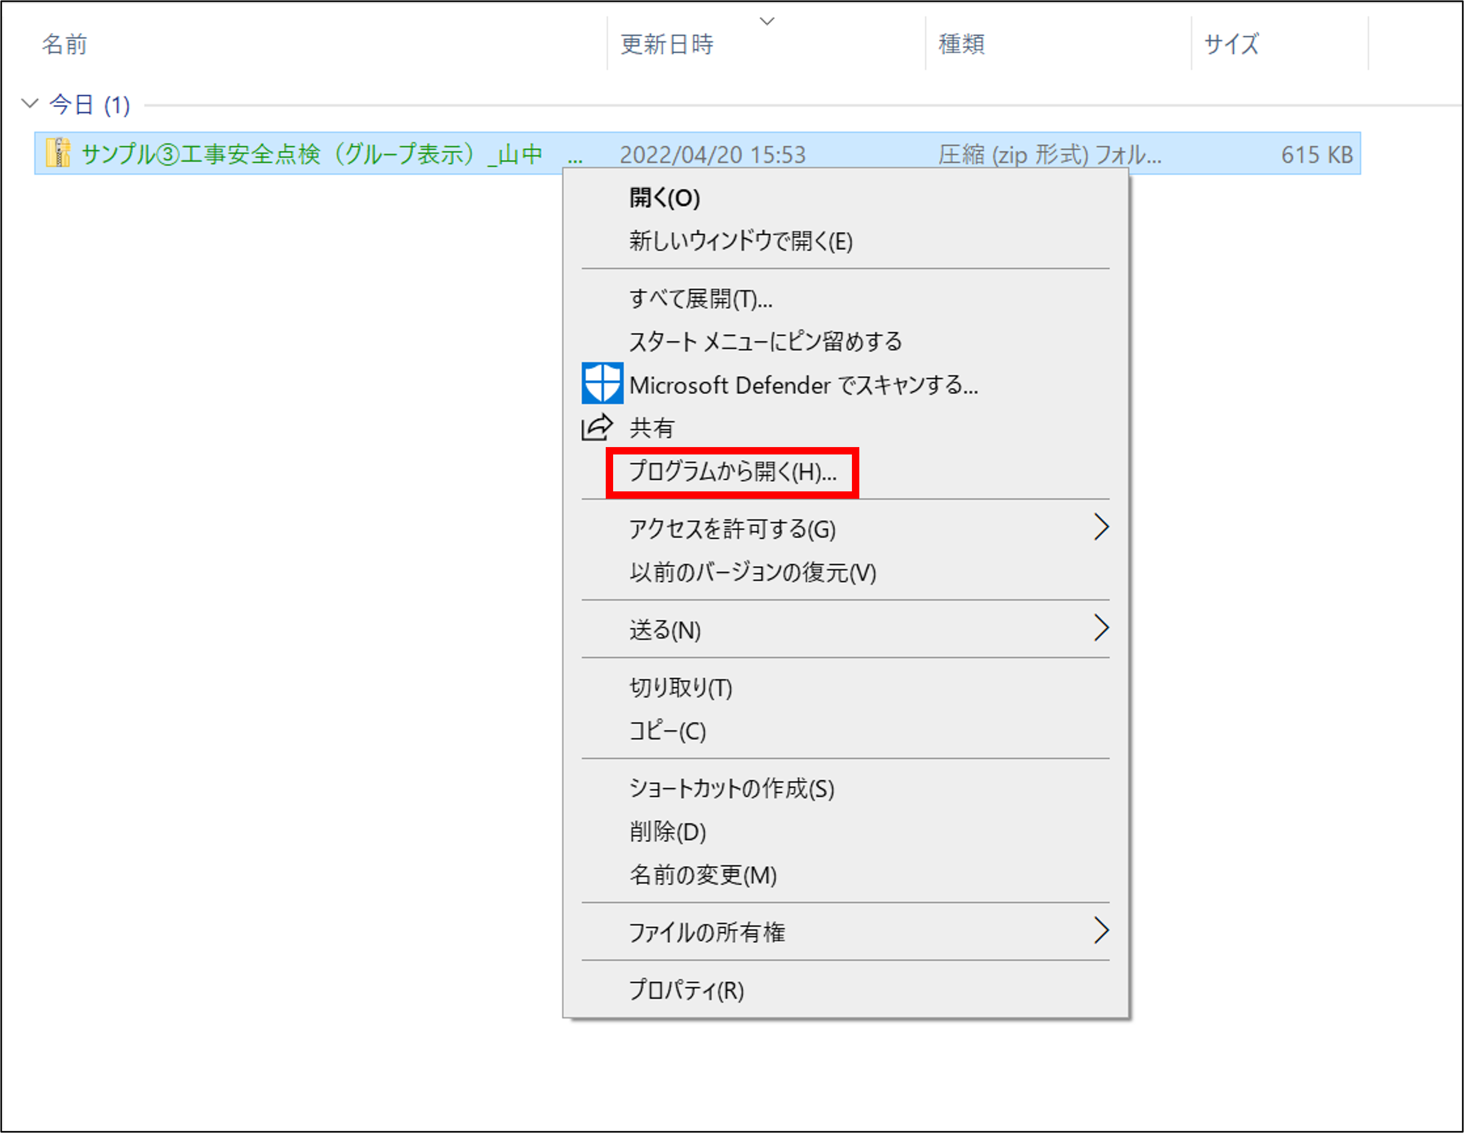Image resolution: width=1464 pixels, height=1133 pixels.
Task: Click the 615 KB size cell
Action: [1317, 154]
